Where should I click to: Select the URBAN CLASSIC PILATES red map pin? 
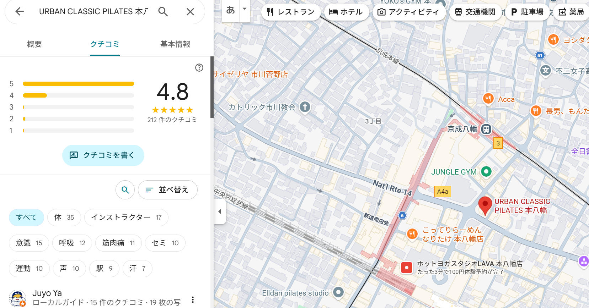485,205
